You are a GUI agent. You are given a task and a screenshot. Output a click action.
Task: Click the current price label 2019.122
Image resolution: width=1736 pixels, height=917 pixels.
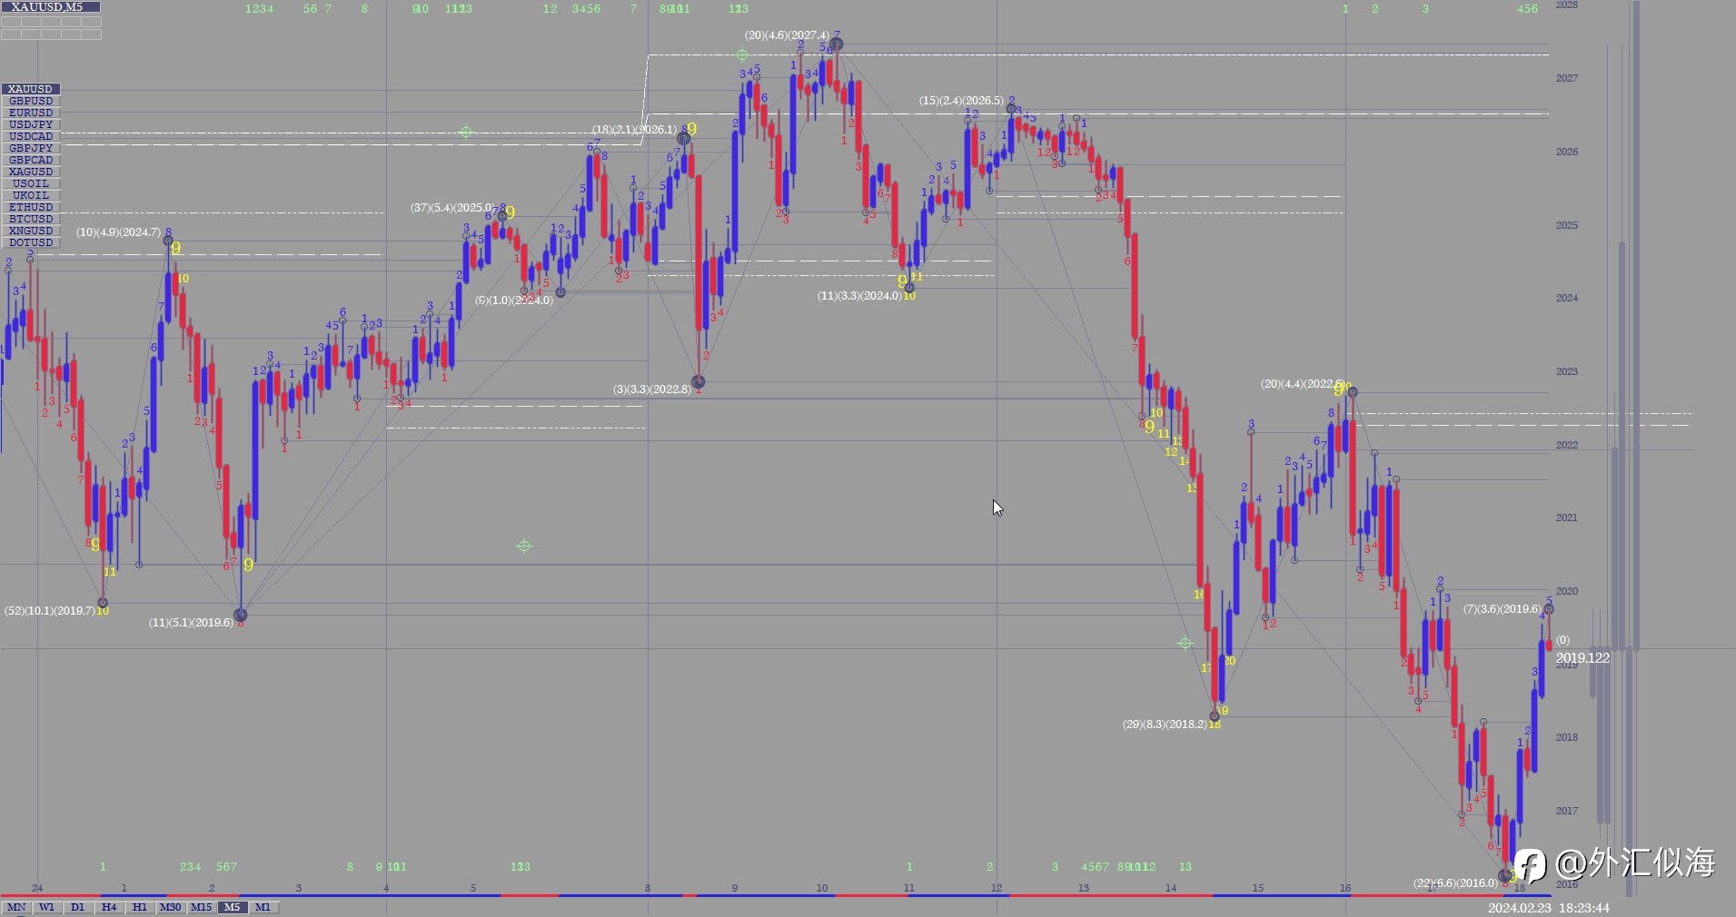click(x=1582, y=658)
